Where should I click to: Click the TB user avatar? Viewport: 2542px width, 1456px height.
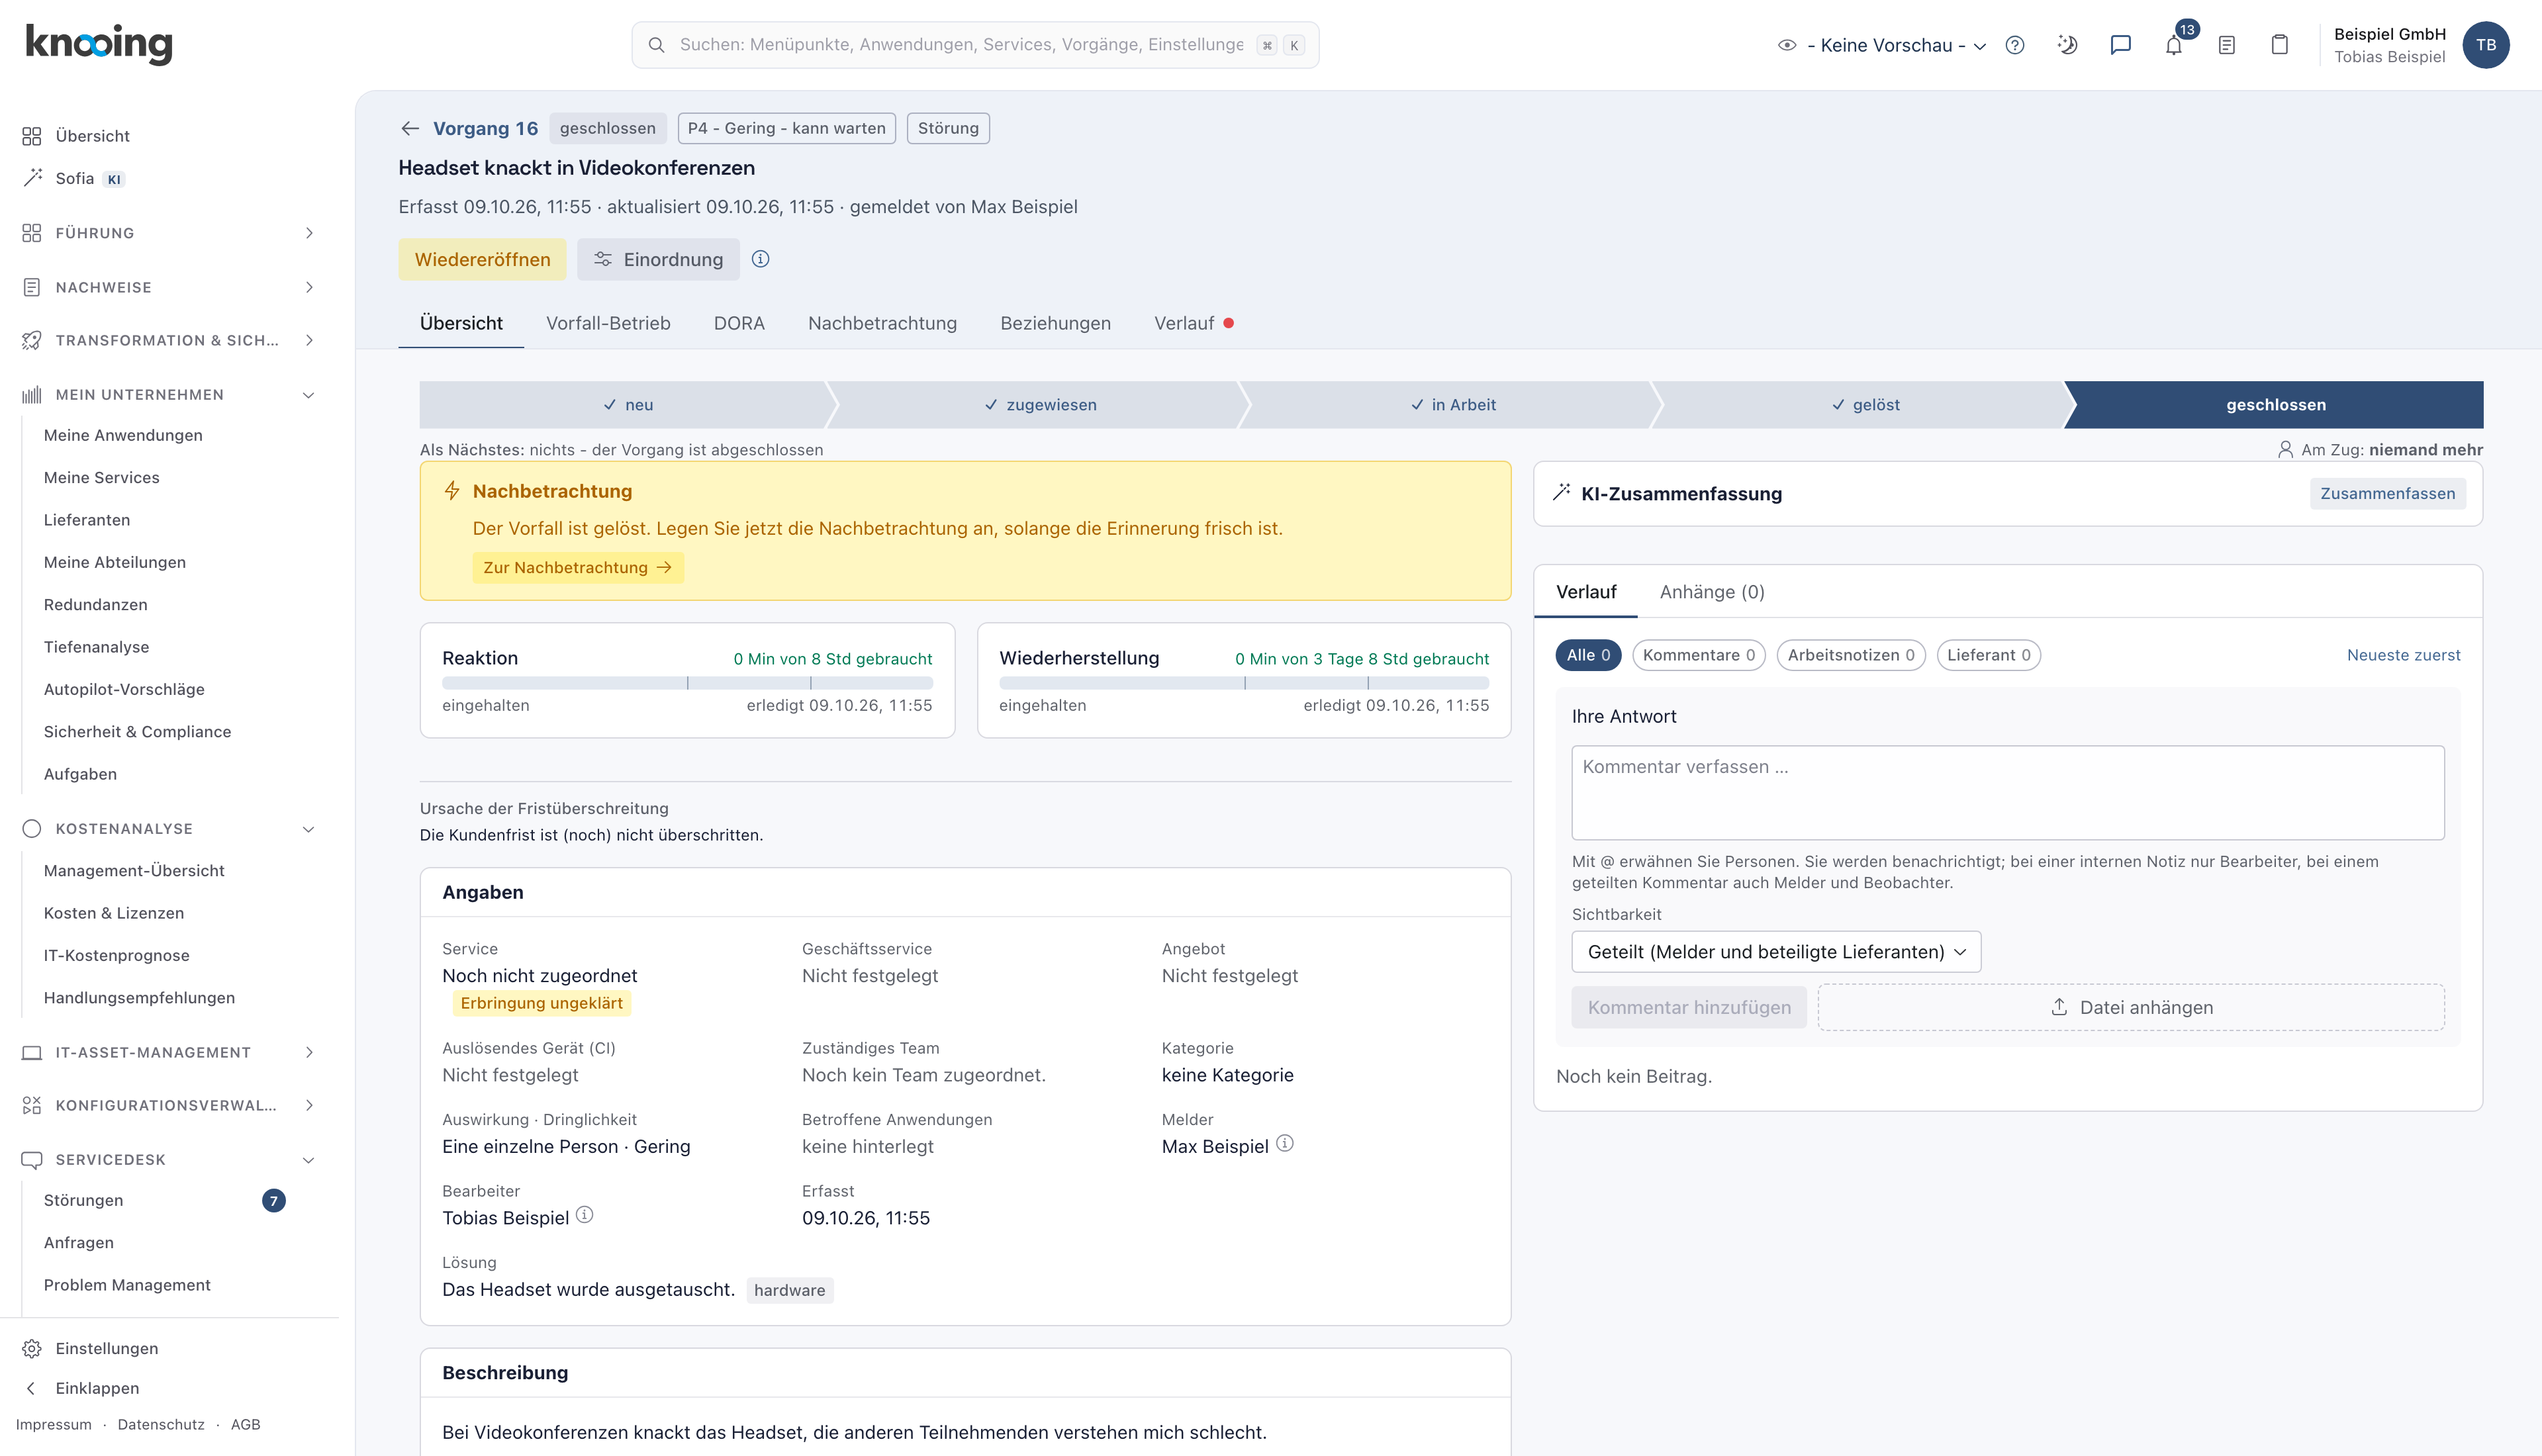pos(2486,45)
